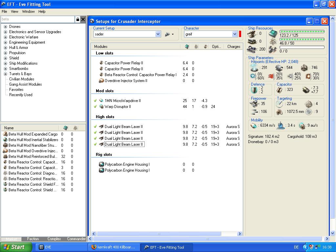Toggle third Dual Light Beam Laser II checkmark
This screenshot has height=252, width=336.
point(95,138)
